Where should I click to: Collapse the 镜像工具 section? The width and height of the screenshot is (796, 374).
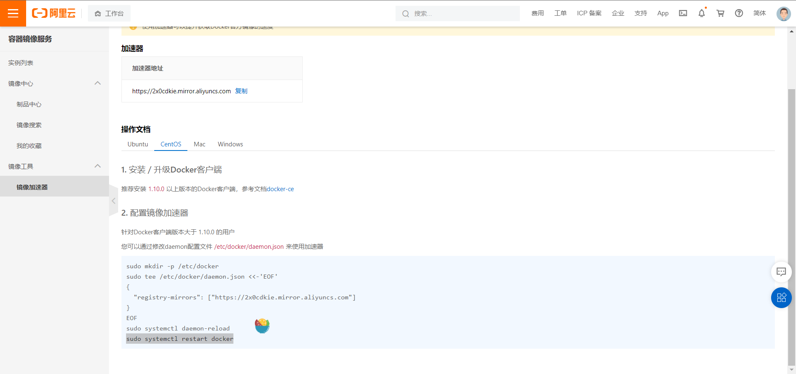97,166
